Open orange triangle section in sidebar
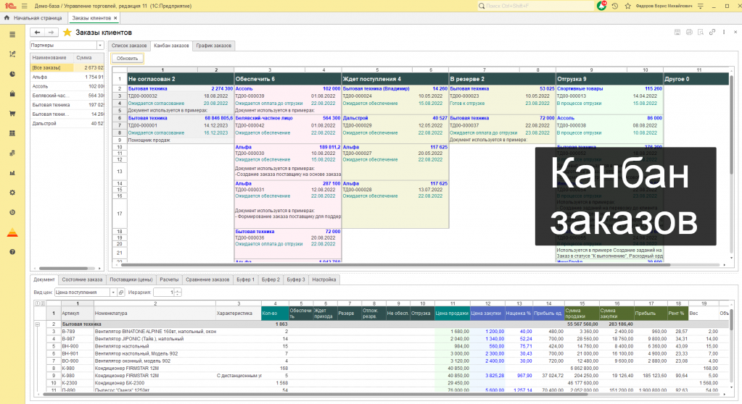 12,232
